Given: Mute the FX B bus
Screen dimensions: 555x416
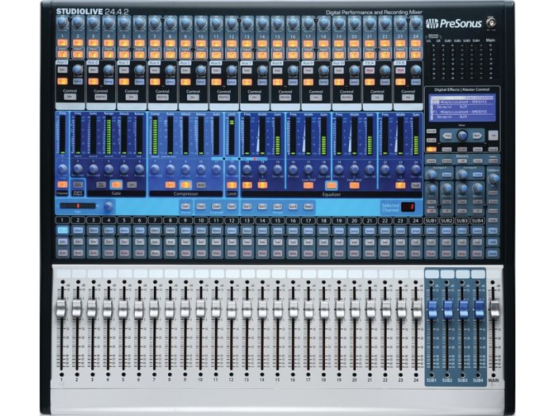Looking at the screenshot, I should [400, 70].
